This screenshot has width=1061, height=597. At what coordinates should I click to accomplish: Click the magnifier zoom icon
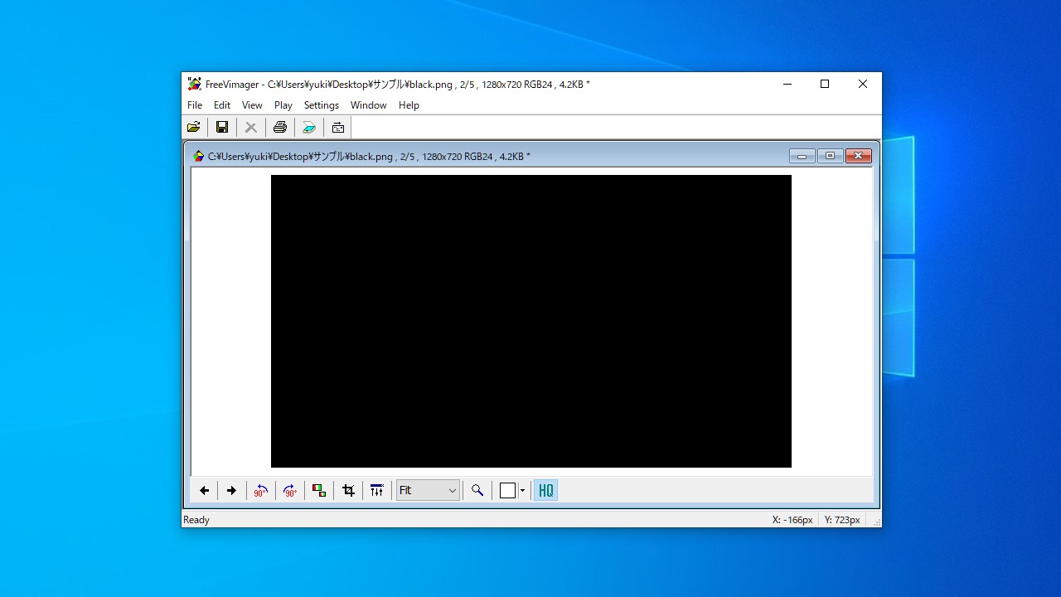click(477, 491)
